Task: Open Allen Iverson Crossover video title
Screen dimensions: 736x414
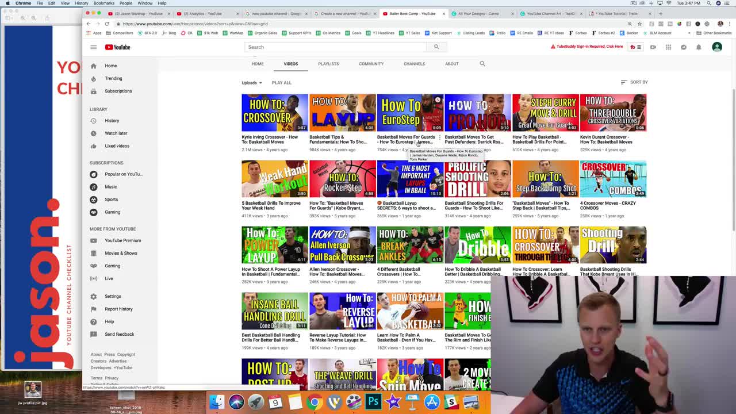Action: point(337,272)
